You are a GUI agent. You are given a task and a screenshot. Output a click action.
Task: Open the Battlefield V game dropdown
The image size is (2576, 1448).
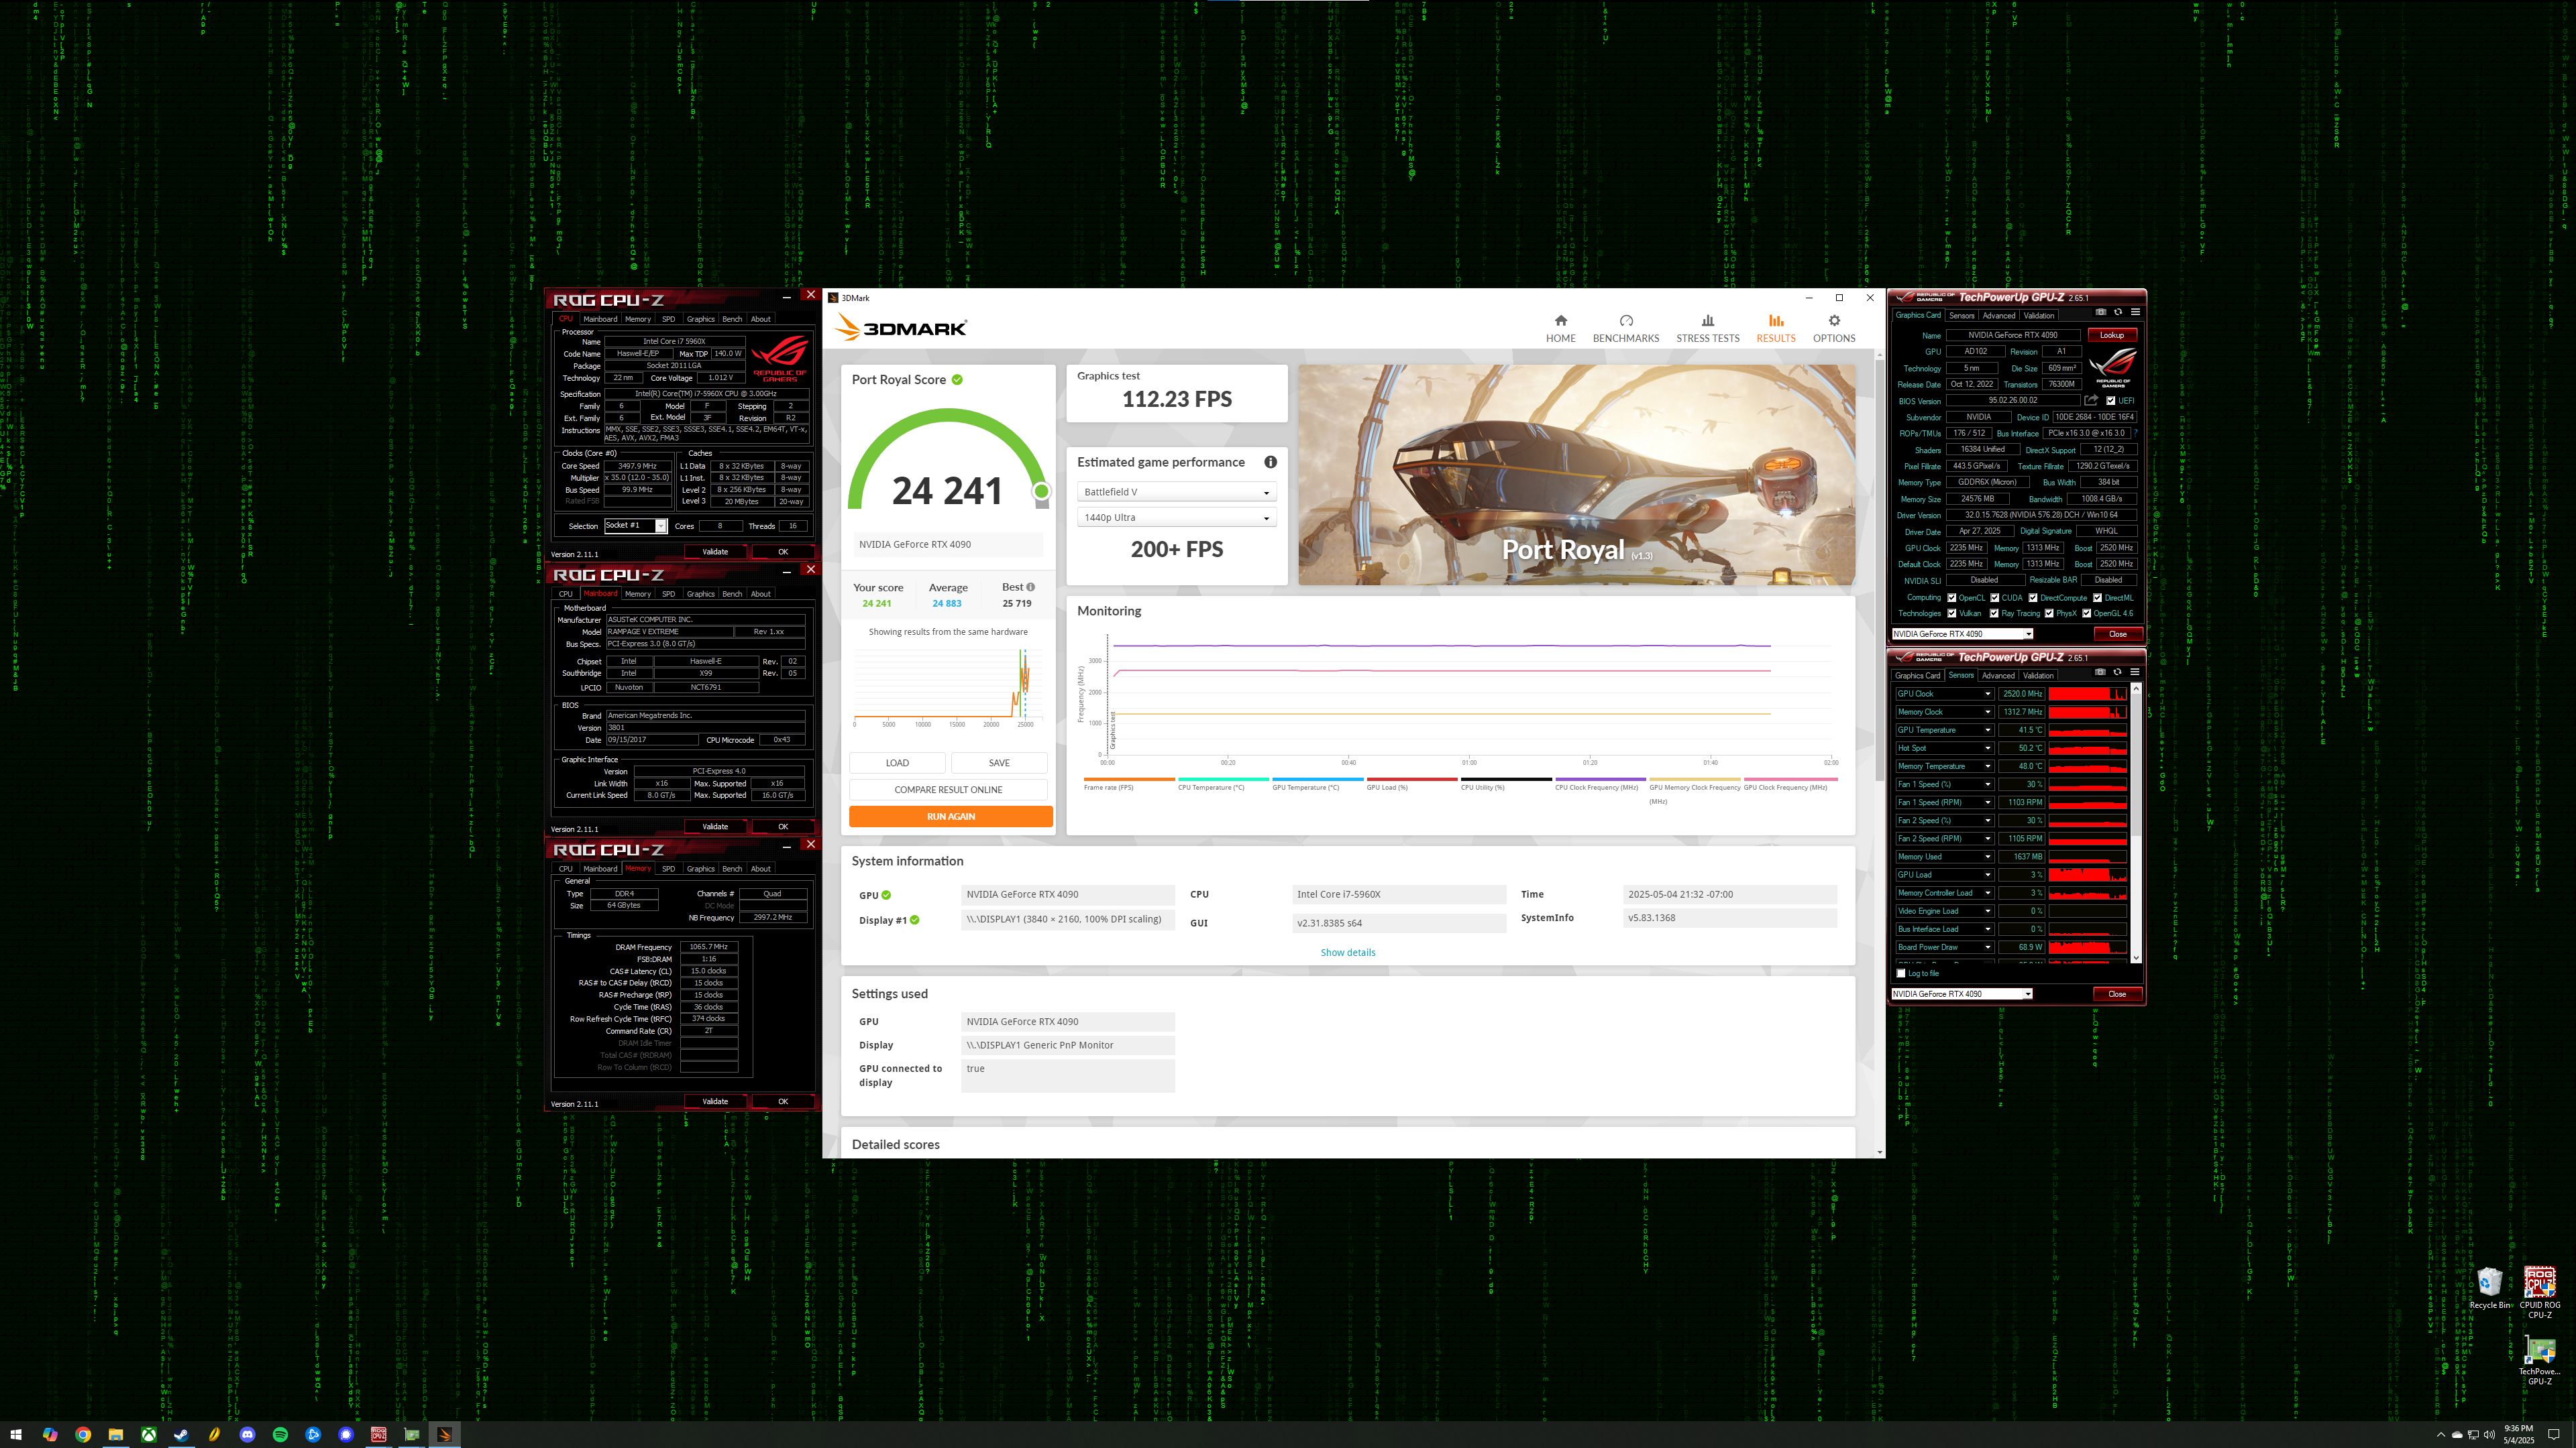[1176, 491]
